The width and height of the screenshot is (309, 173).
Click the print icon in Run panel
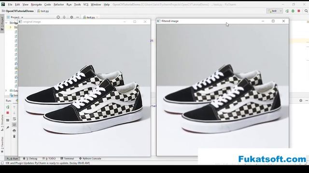14,130
